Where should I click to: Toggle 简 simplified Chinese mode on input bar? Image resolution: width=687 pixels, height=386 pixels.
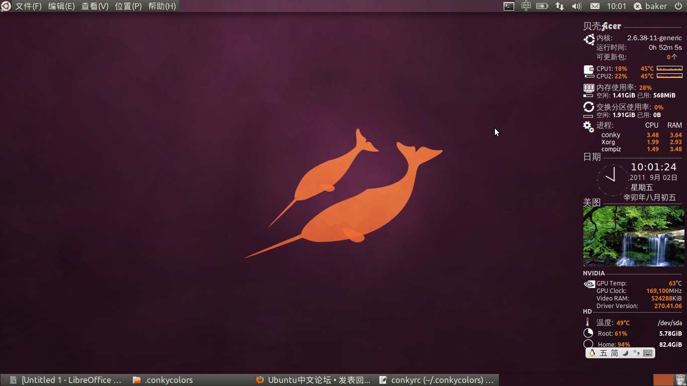(615, 353)
